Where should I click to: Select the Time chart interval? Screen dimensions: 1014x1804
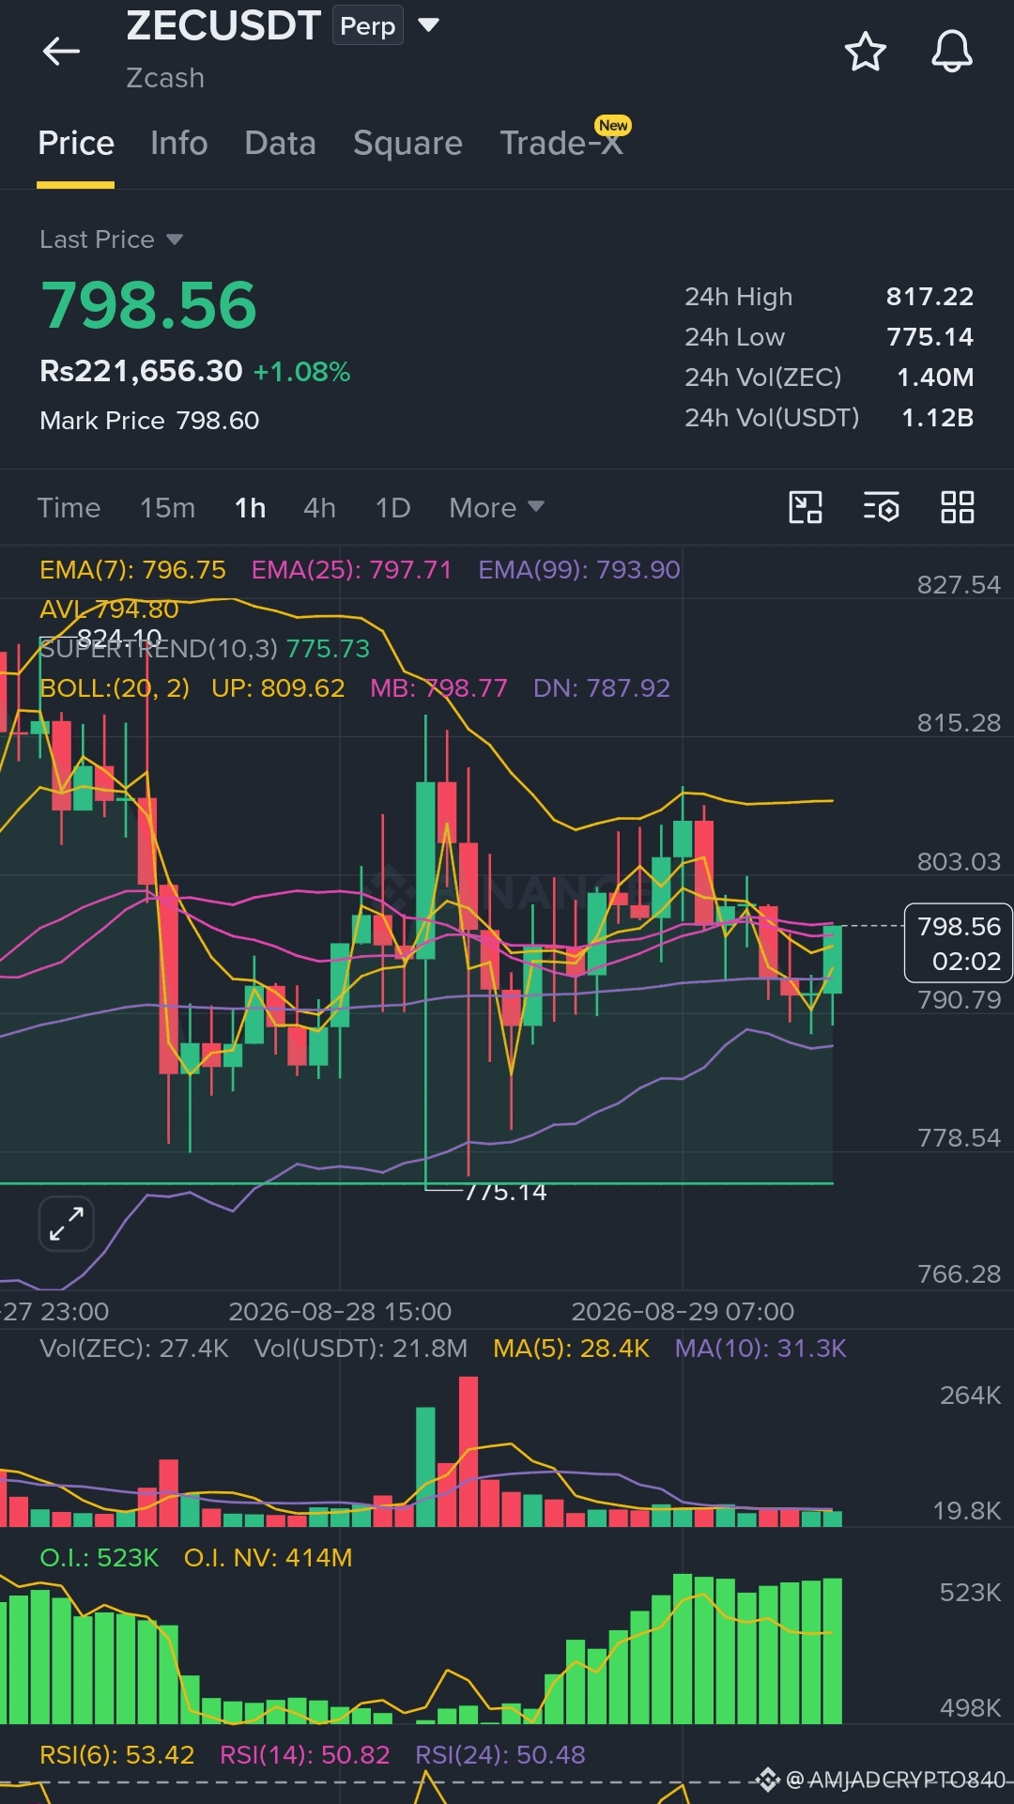[x=69, y=507]
